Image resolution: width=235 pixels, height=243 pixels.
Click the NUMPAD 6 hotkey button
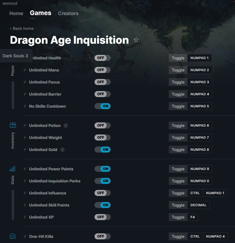[200, 125]
